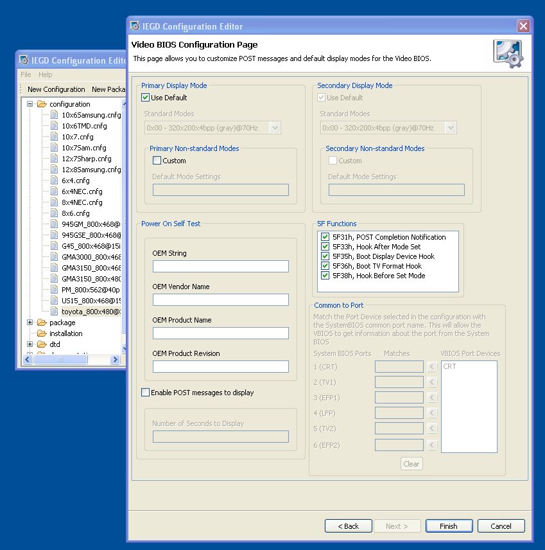Click the configuration folder icon

coord(42,104)
